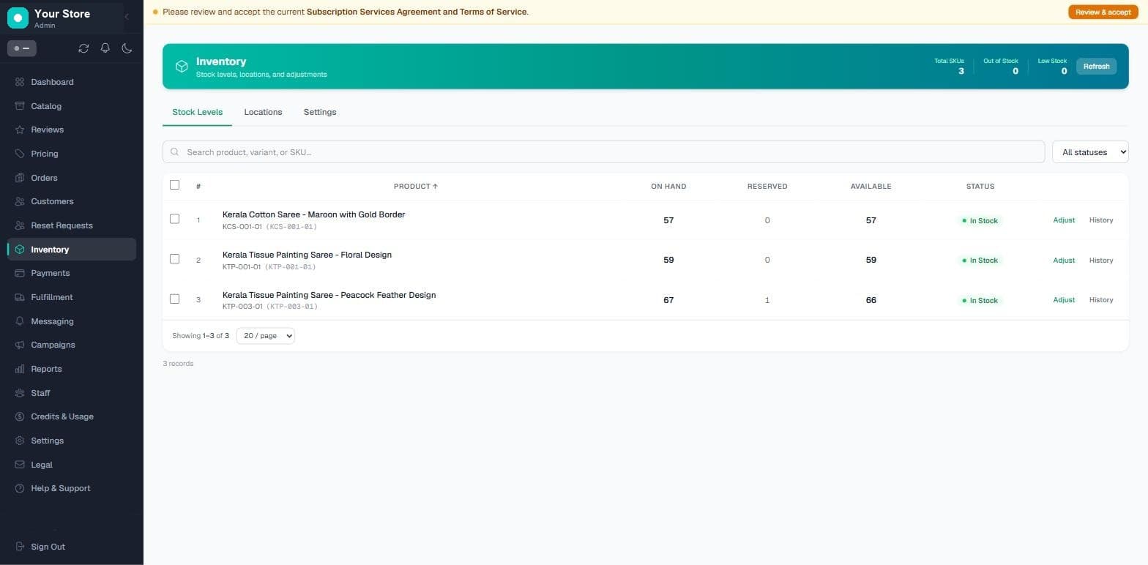This screenshot has width=1148, height=565.
Task: Click the Reviews star icon
Action: point(20,130)
